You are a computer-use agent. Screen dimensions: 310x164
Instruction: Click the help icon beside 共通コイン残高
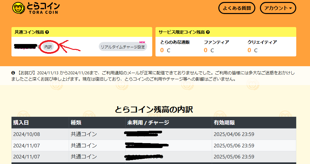click(x=47, y=32)
